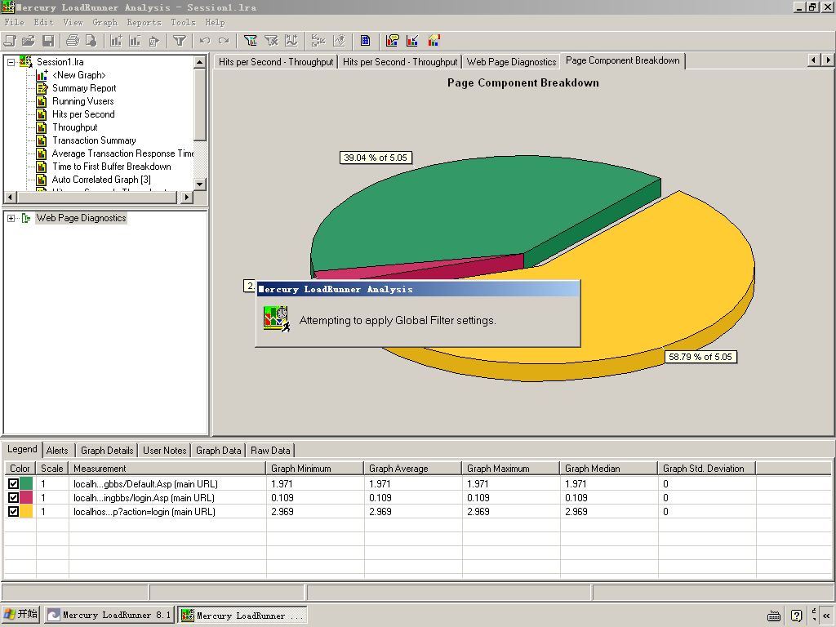Click the Start button on taskbar

[x=20, y=614]
